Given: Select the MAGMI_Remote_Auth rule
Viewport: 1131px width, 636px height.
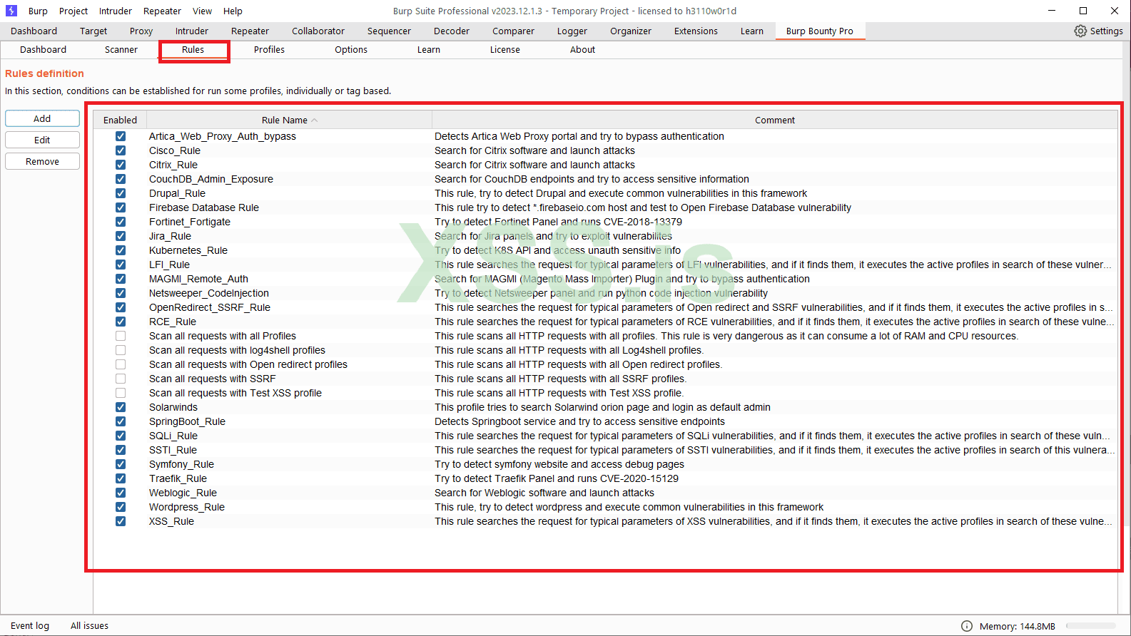Looking at the screenshot, I should point(198,279).
